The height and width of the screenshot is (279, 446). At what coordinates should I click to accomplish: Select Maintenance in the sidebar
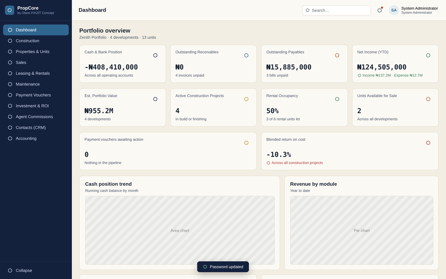tap(36, 84)
